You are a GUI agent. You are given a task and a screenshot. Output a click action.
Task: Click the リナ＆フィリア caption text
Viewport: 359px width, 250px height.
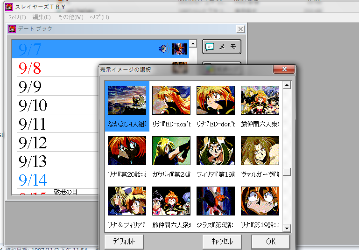tap(127, 225)
